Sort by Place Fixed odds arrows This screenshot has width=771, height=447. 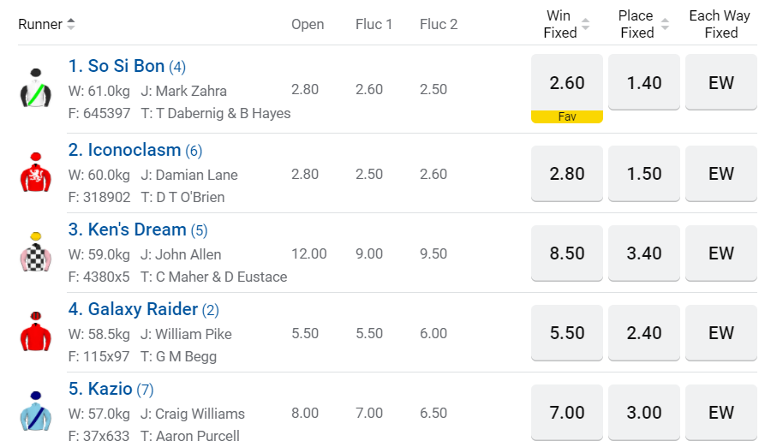tap(662, 24)
